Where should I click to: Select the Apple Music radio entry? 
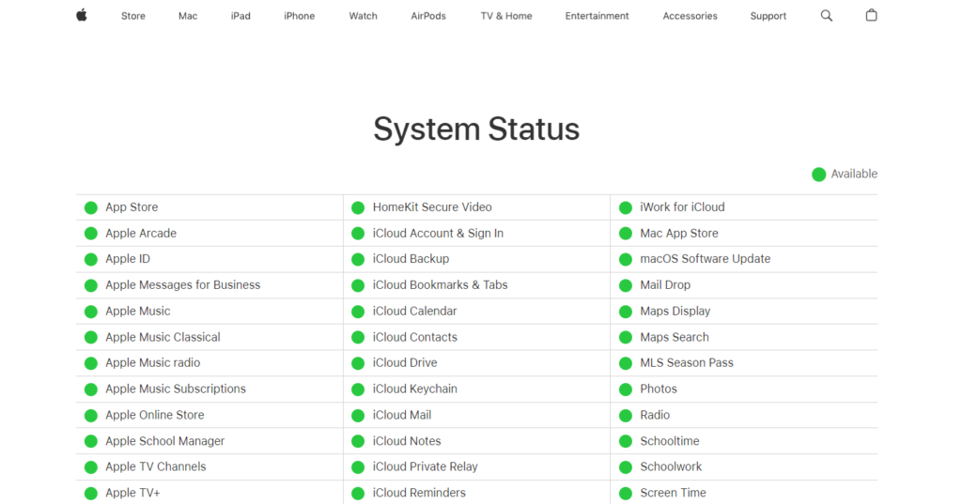153,363
